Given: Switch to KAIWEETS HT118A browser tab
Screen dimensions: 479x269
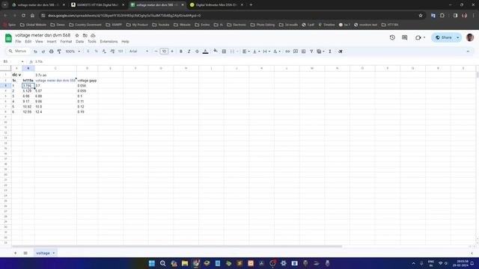Looking at the screenshot, I should coord(97,5).
